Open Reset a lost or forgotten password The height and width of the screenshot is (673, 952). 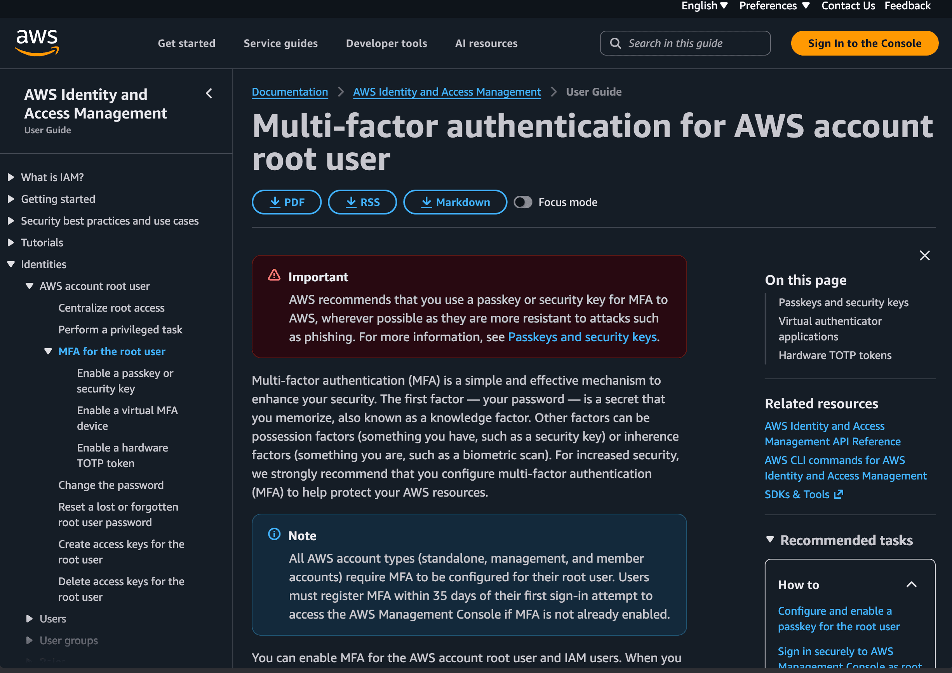pos(118,514)
